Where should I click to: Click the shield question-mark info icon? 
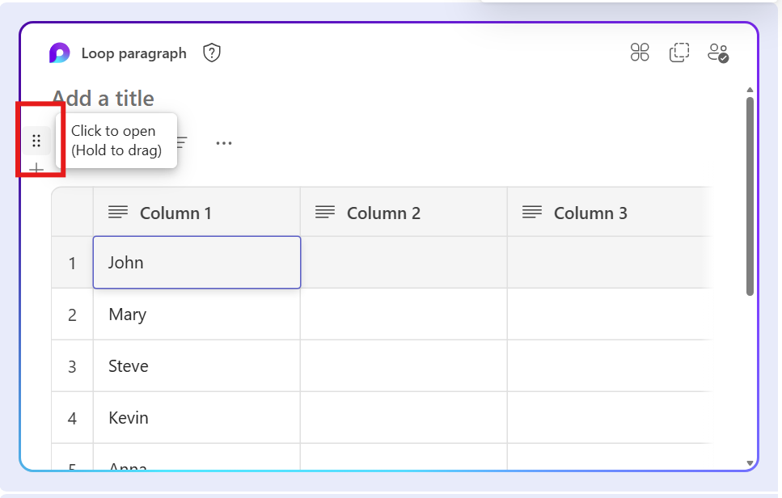[x=211, y=53]
